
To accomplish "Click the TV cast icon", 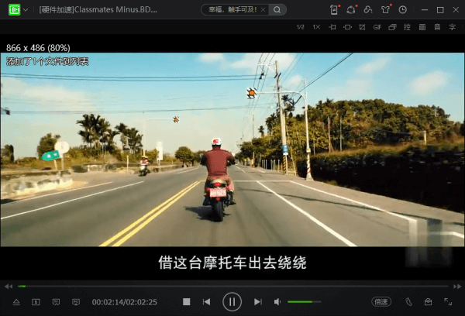I will pos(56,302).
